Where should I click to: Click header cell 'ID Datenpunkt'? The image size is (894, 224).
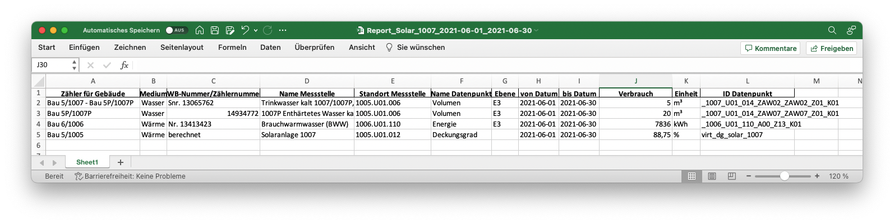748,94
